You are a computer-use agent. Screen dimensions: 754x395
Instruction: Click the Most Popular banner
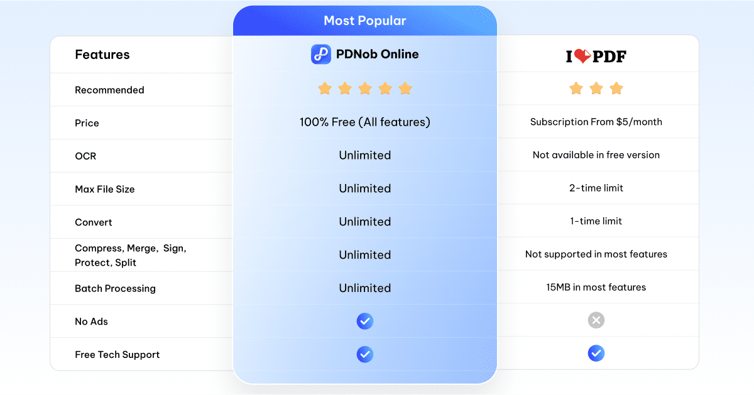coord(365,21)
